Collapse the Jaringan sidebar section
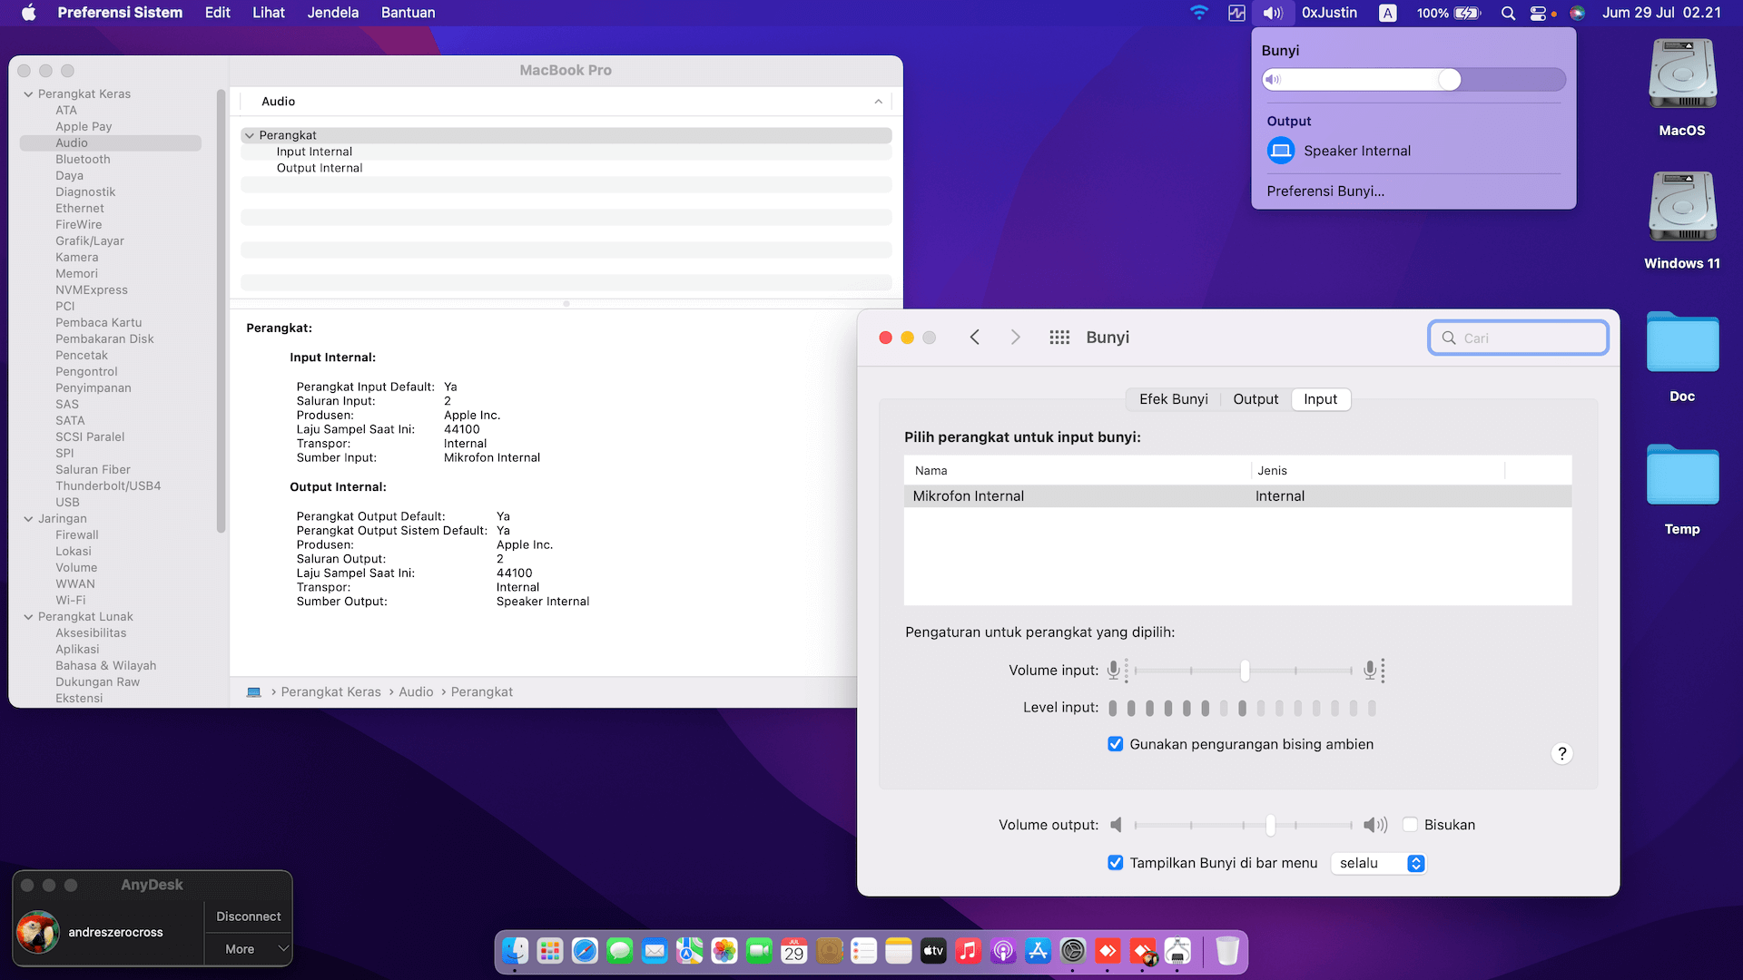This screenshot has height=980, width=1743. click(x=28, y=519)
